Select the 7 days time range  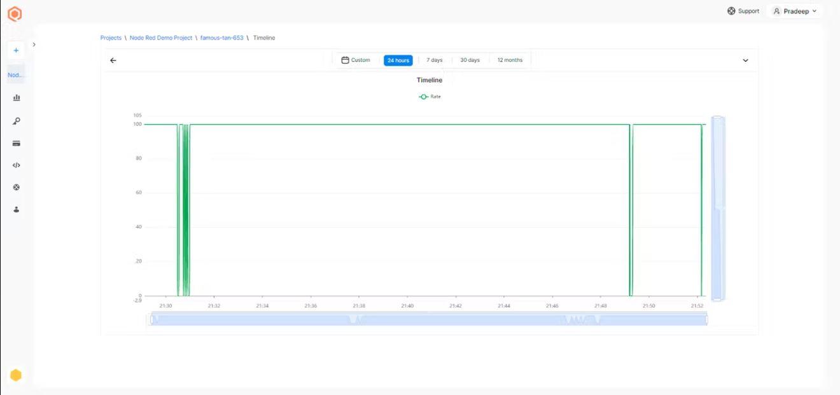435,60
